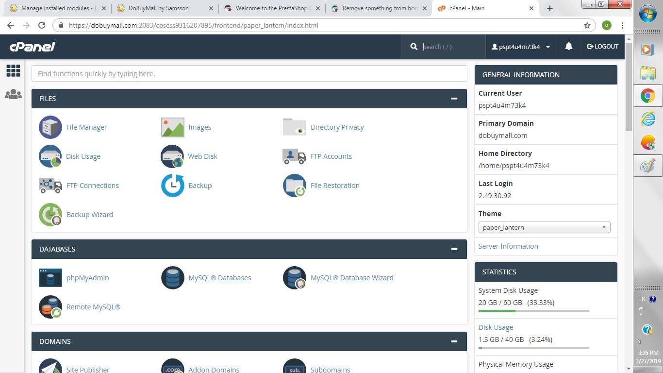Open the User Manager sidebar icon
This screenshot has height=373, width=663.
click(x=13, y=94)
